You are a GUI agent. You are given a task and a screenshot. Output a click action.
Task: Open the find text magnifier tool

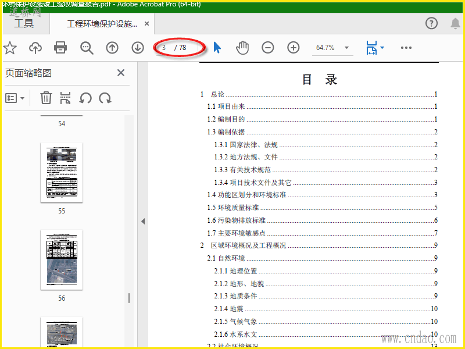[87, 48]
